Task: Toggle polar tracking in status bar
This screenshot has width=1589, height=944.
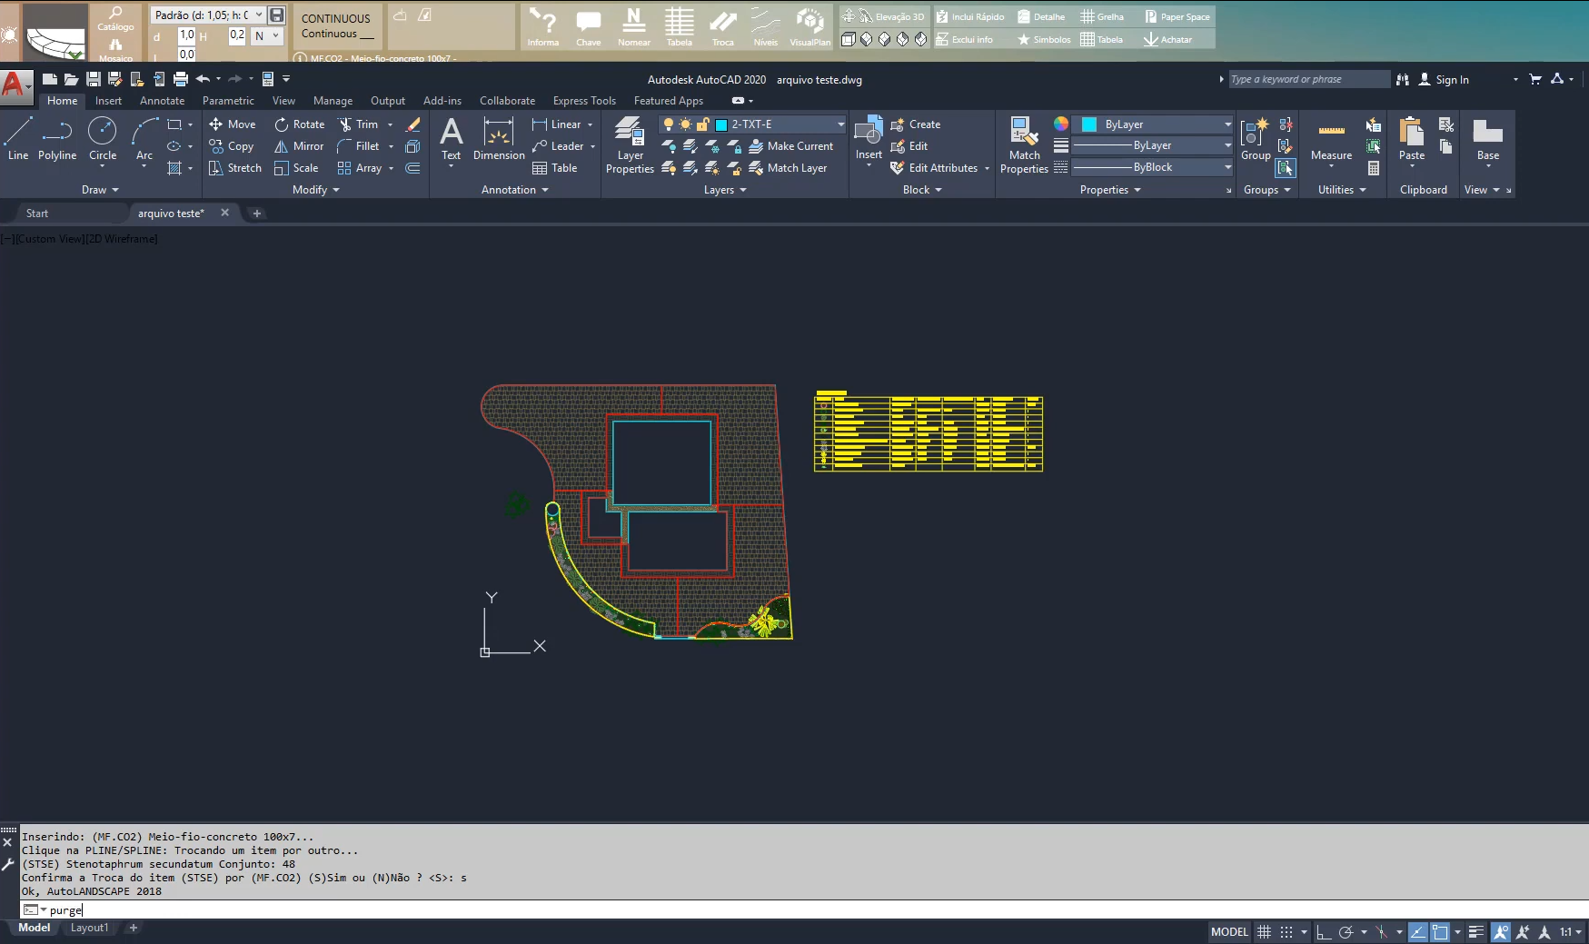Action: (1346, 932)
